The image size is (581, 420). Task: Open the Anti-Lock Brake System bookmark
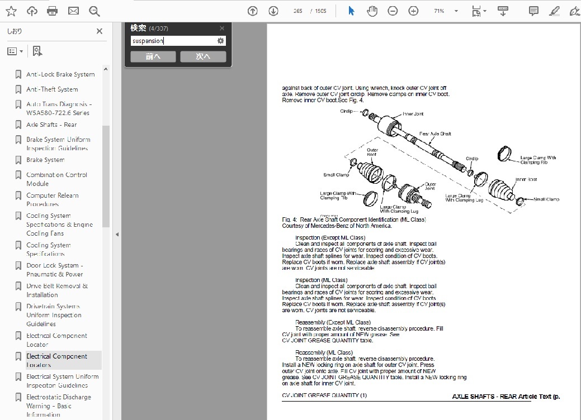pos(60,74)
